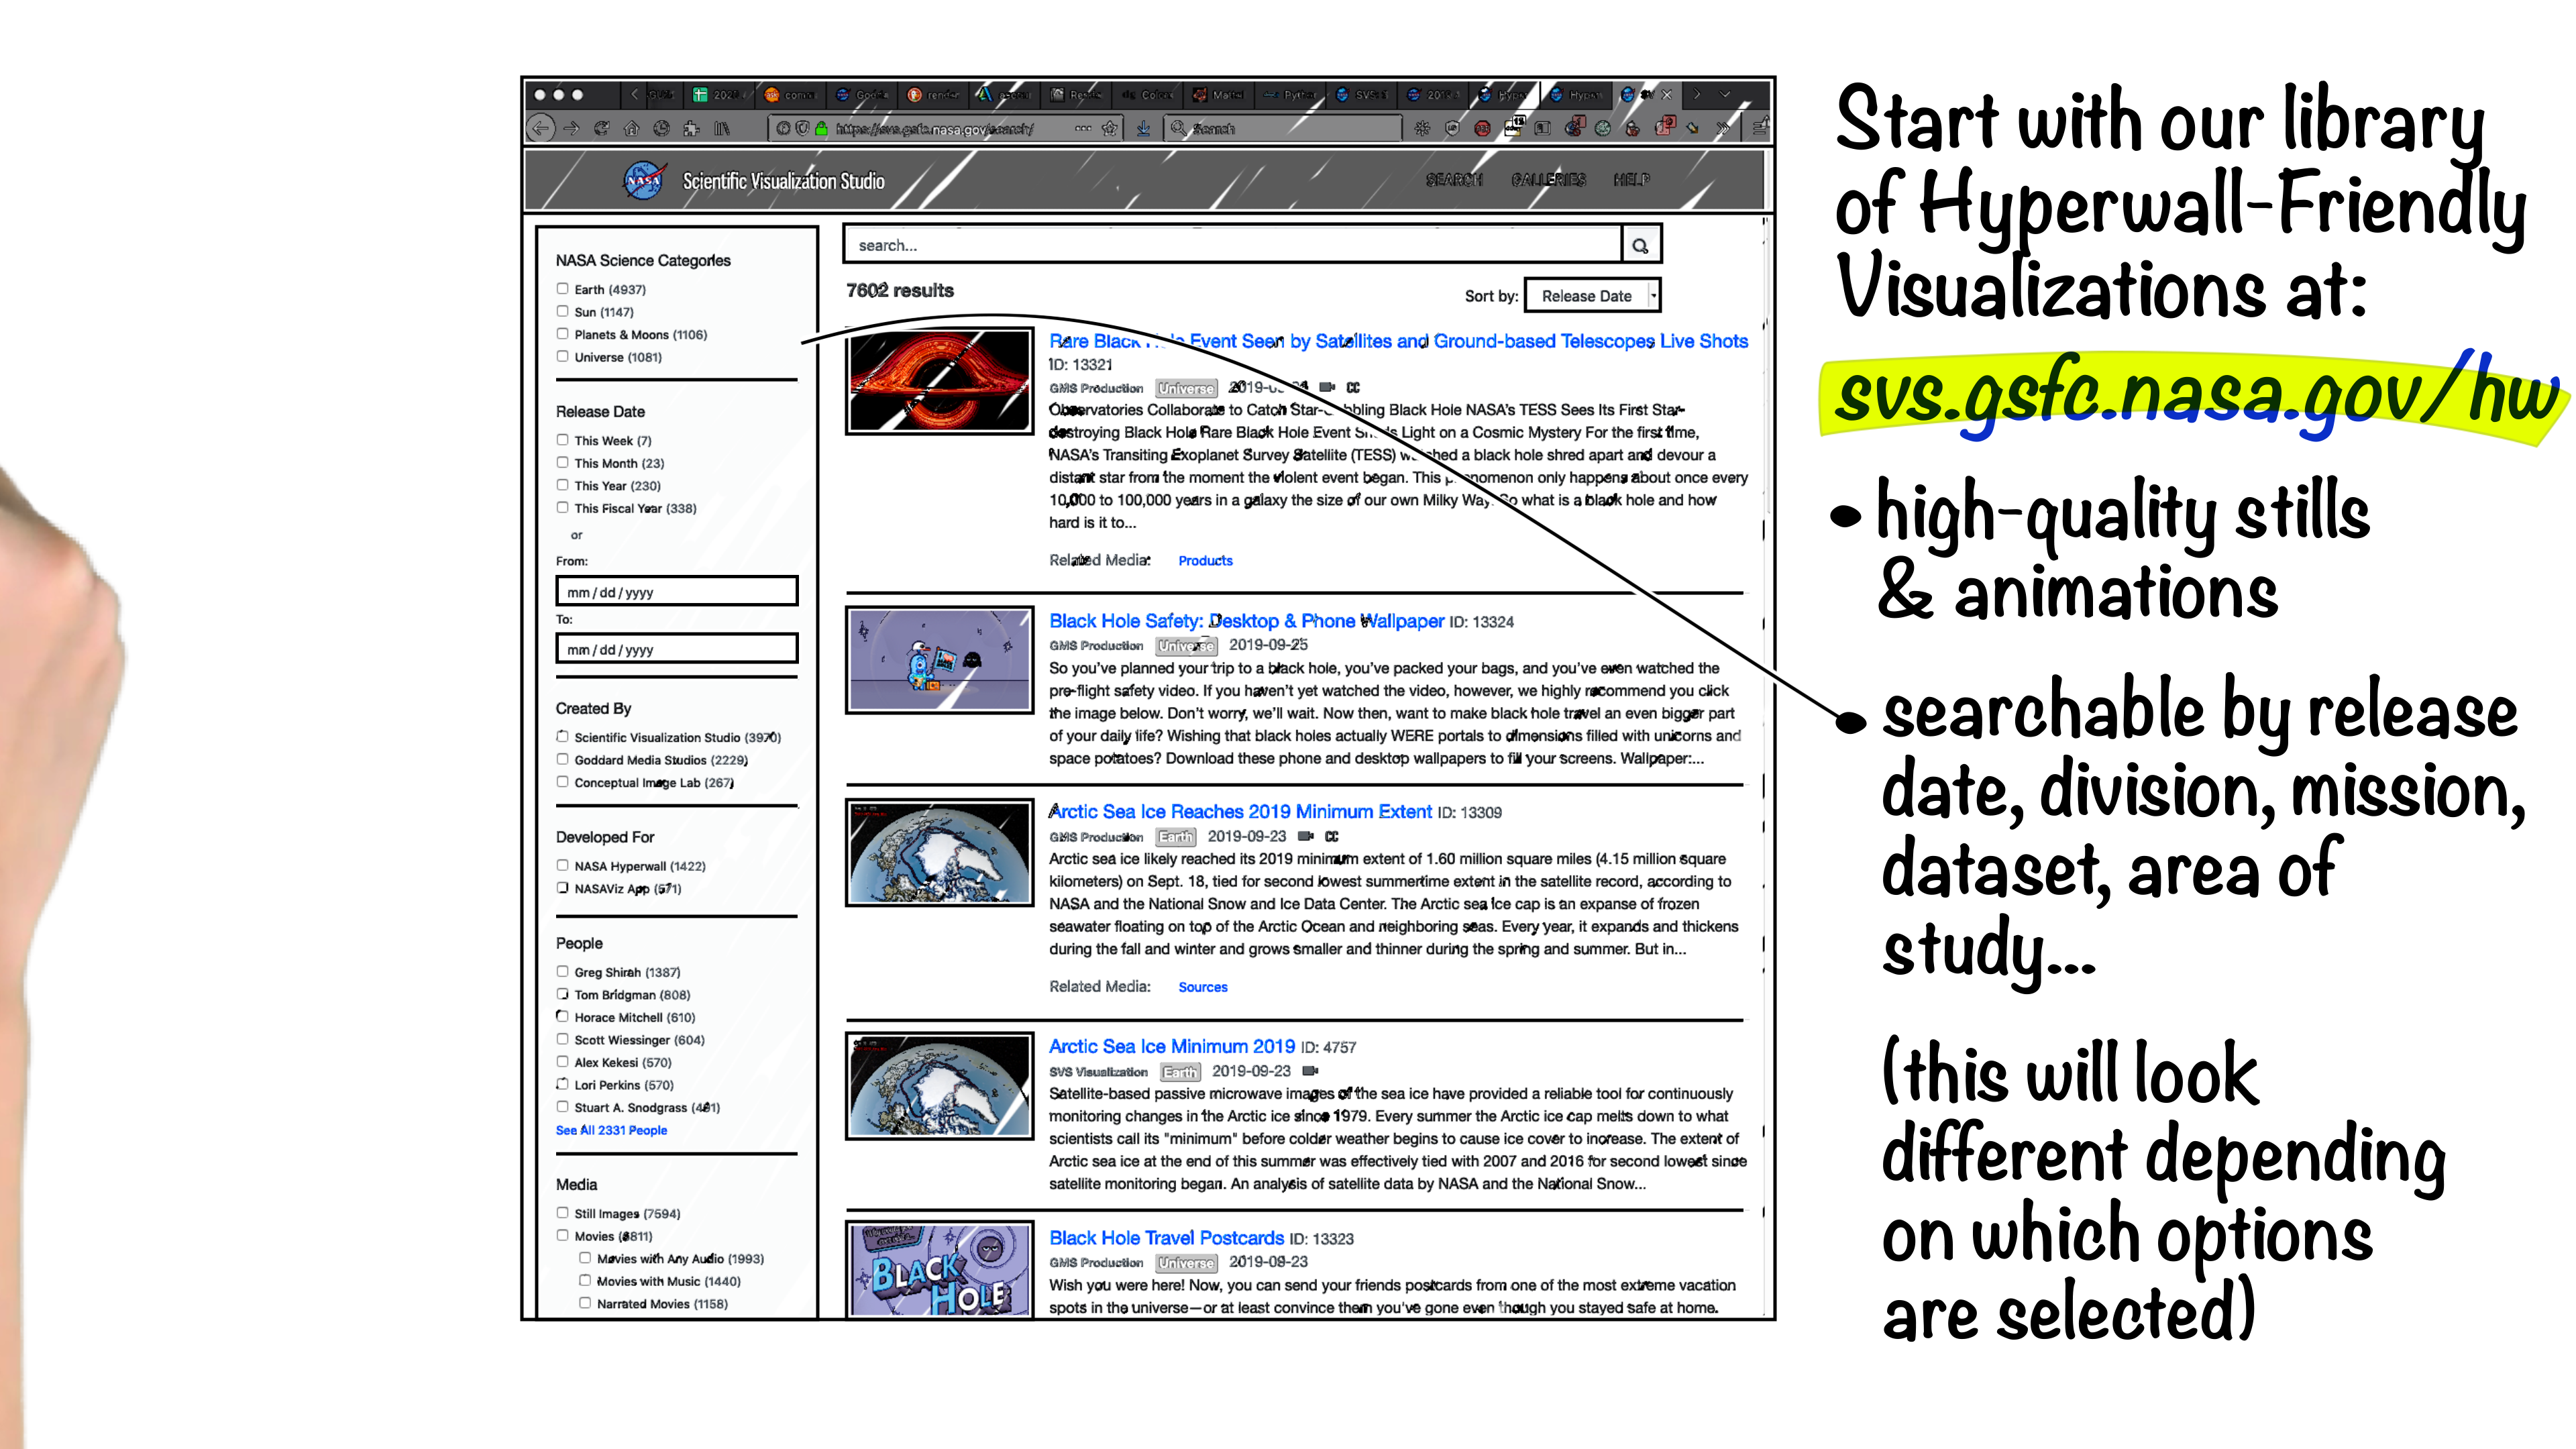Switch to the Mattel browser tab
Screen dimensions: 2576x1449
(1218, 94)
